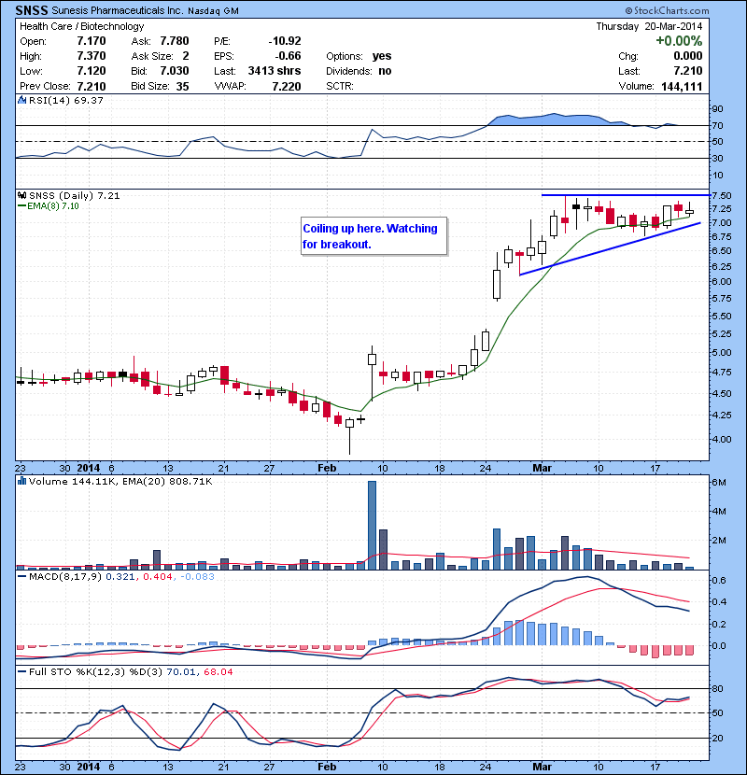
Task: Click the candlestick icon beside SNSS (Daily)
Action: point(21,196)
